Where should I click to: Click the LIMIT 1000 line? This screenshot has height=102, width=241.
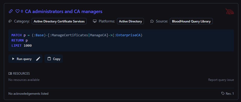(22, 46)
